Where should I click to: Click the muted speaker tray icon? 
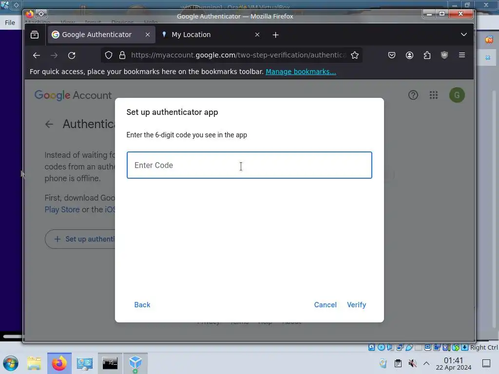412,363
